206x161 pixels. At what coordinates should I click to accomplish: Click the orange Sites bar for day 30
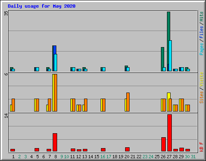tap(188, 108)
